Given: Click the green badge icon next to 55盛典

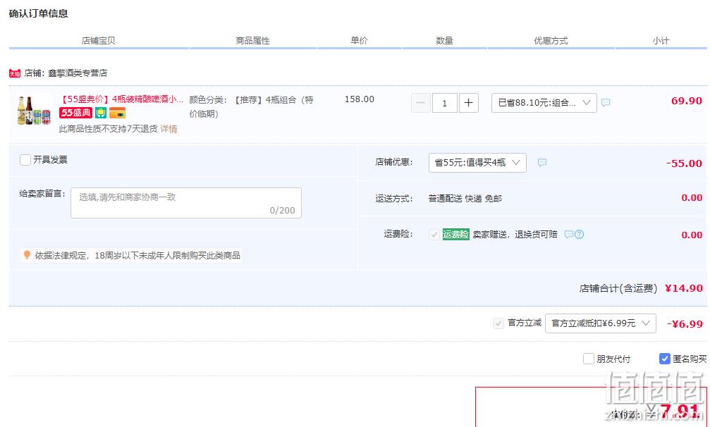Looking at the screenshot, I should 101,113.
